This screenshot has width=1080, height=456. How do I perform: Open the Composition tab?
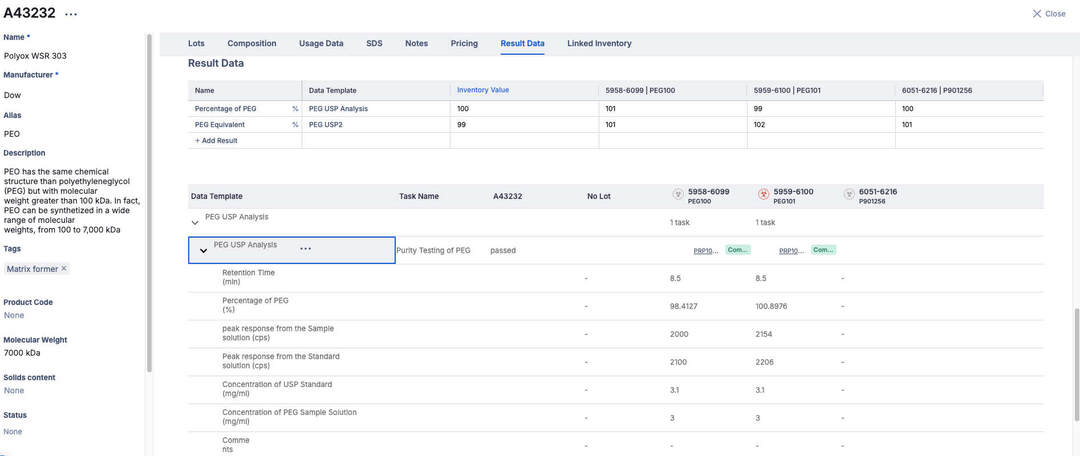point(252,43)
